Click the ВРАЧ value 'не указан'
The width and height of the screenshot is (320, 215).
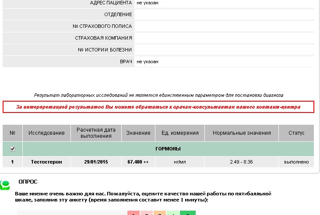[148, 62]
